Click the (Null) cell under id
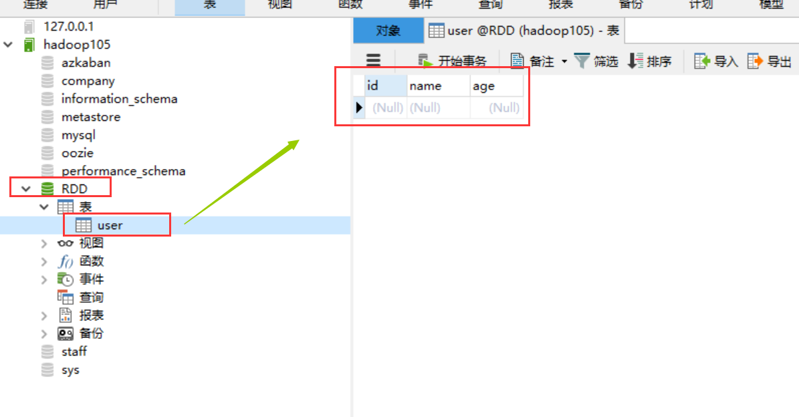The width and height of the screenshot is (799, 417). click(x=386, y=108)
